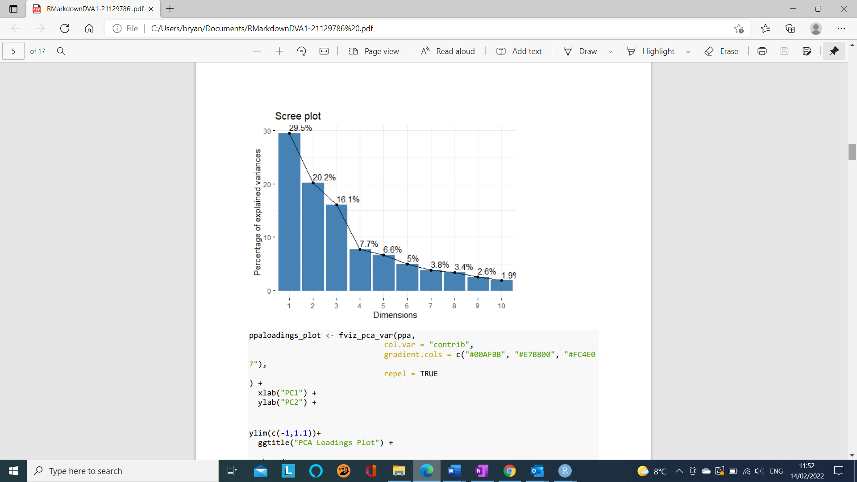Open the Highlight color options
Screen dimensions: 857x482
click(x=688, y=51)
